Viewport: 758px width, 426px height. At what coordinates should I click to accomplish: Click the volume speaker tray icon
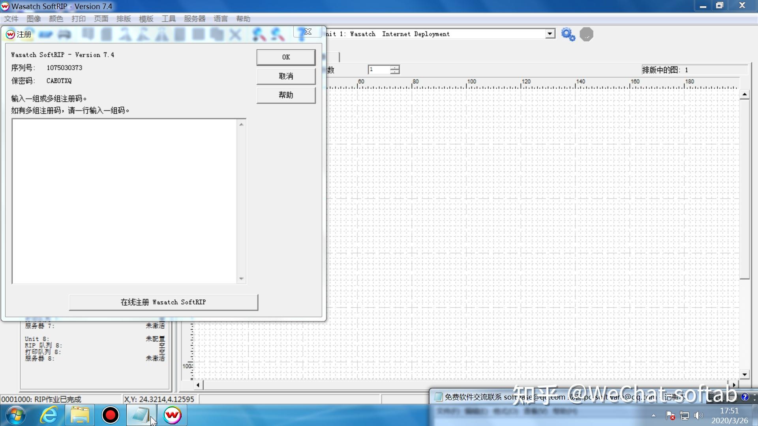(698, 415)
